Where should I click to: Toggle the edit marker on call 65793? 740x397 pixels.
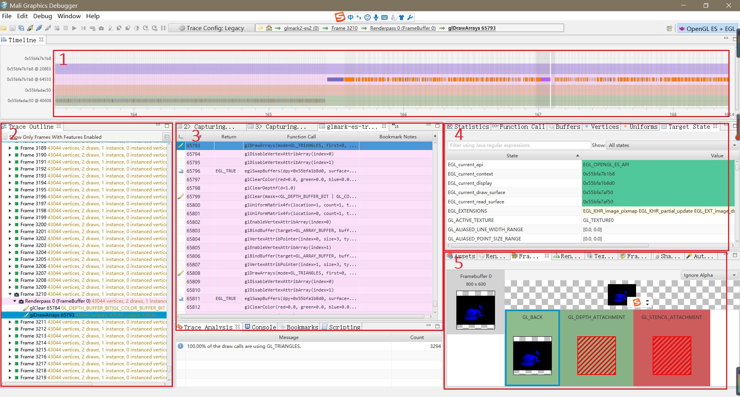(x=180, y=146)
